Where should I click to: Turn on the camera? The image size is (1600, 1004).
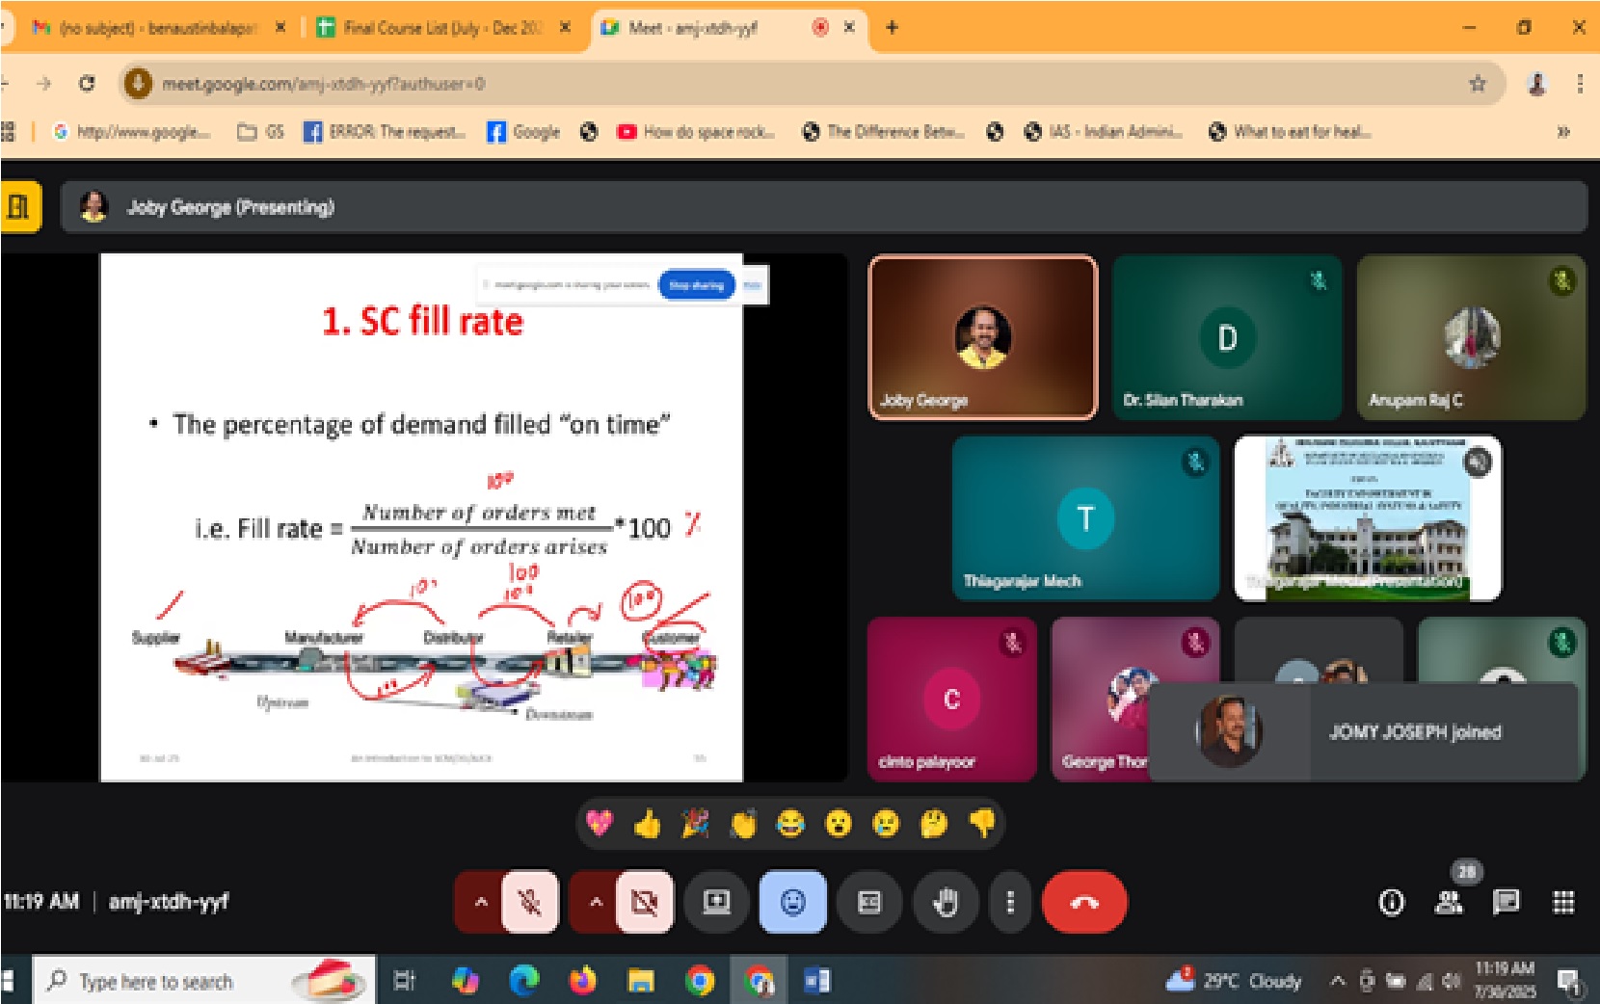click(x=644, y=902)
